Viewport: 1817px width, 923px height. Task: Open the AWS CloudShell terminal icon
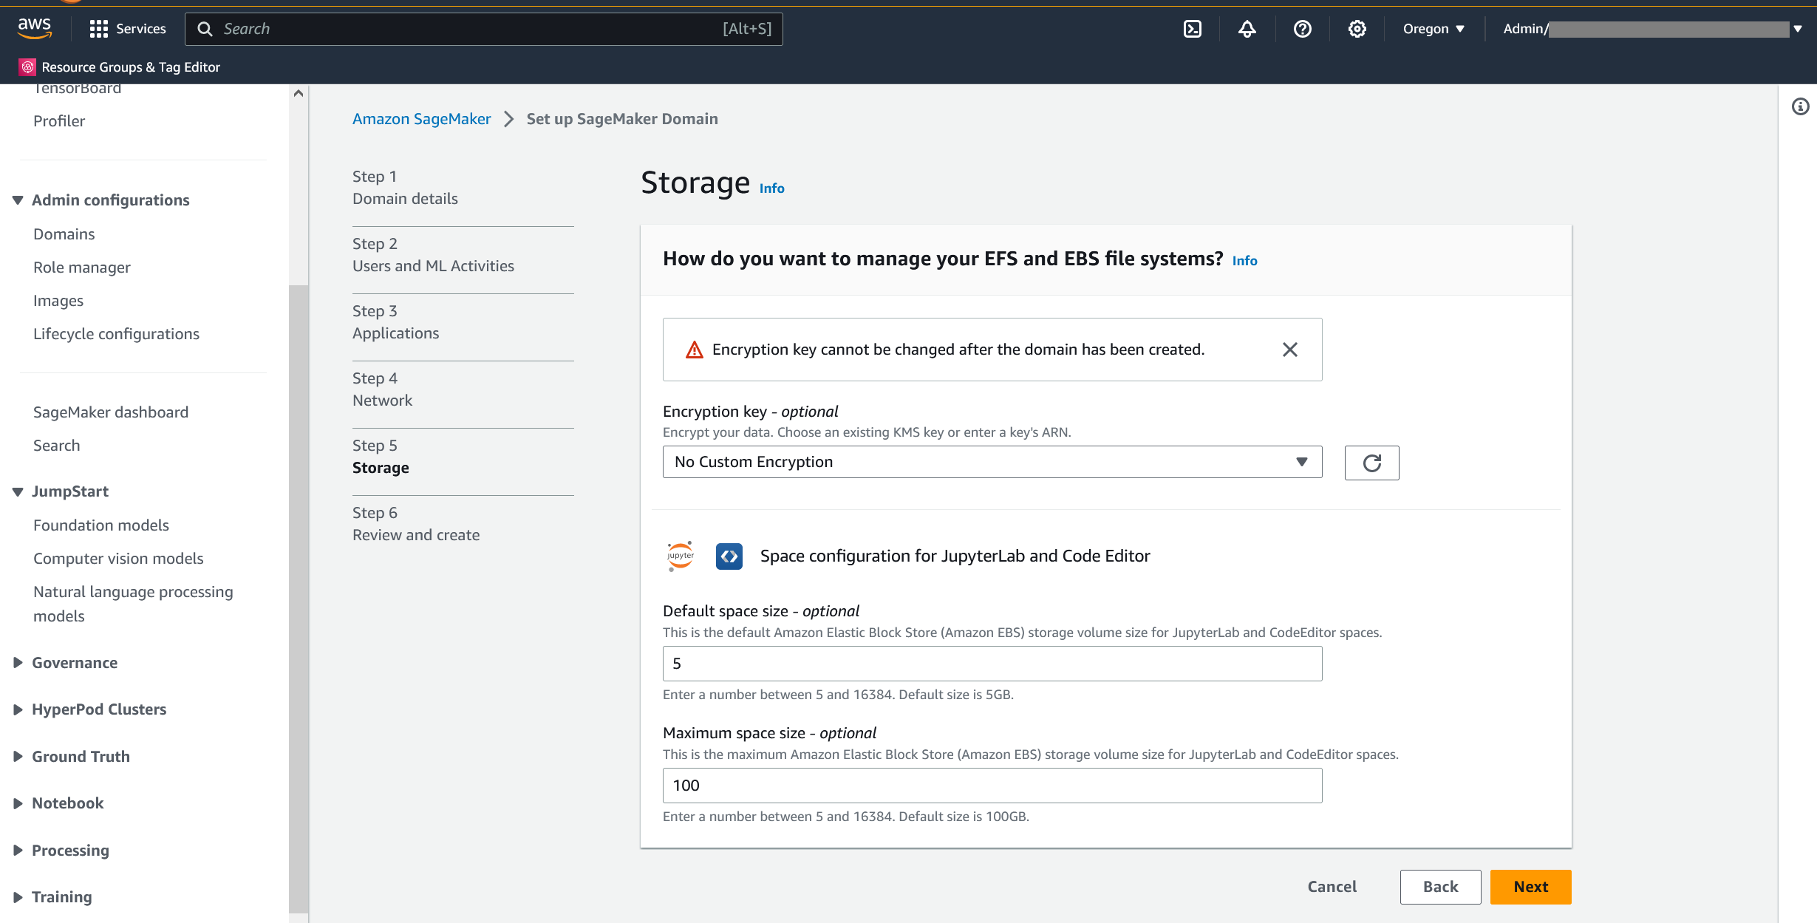[1192, 29]
